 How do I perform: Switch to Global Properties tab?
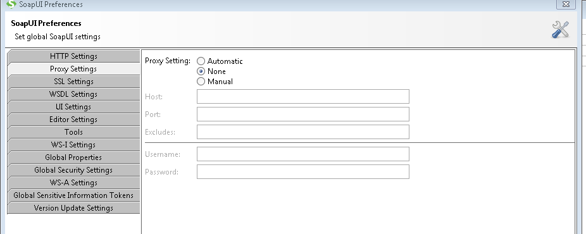(x=73, y=158)
